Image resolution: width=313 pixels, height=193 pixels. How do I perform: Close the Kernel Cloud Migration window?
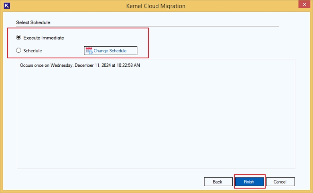point(304,4)
